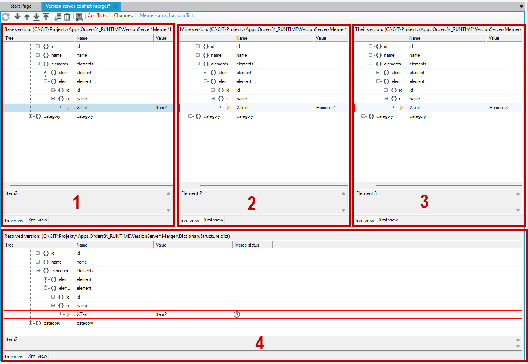Open Xml view tab in Mine version panel
Viewport: 528px width, 364px height.
tap(213, 220)
